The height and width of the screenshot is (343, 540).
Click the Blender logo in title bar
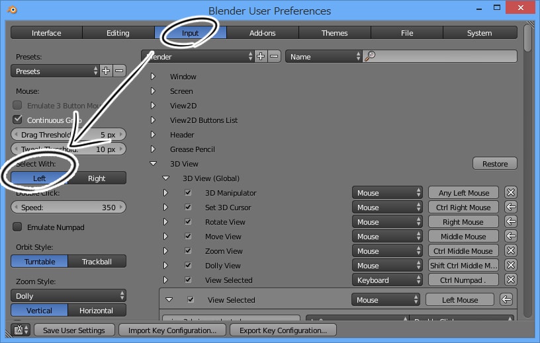coord(13,10)
